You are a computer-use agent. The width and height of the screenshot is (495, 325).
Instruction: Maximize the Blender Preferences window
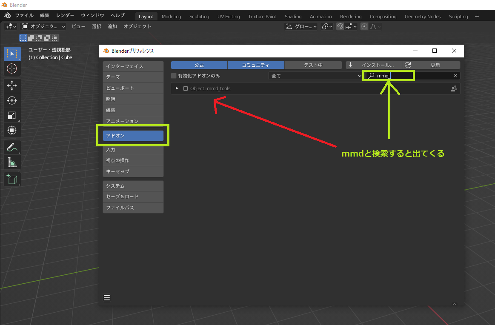435,51
